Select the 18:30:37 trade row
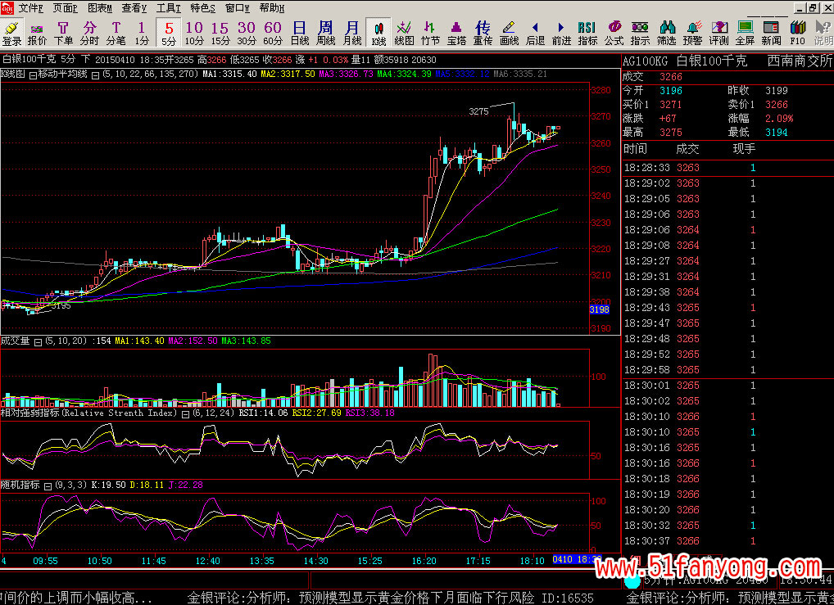The height and width of the screenshot is (605, 834). coord(727,540)
